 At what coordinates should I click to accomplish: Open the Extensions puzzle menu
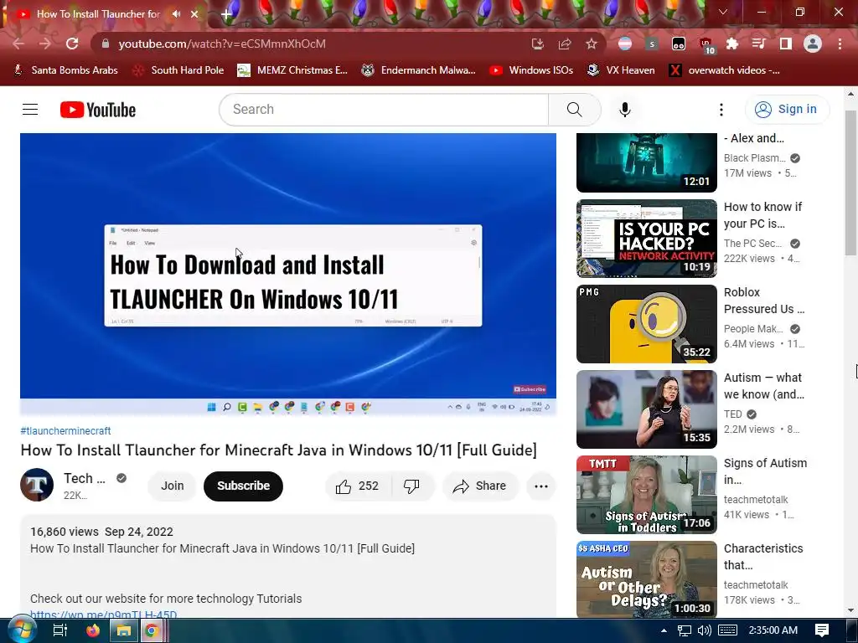click(x=732, y=44)
